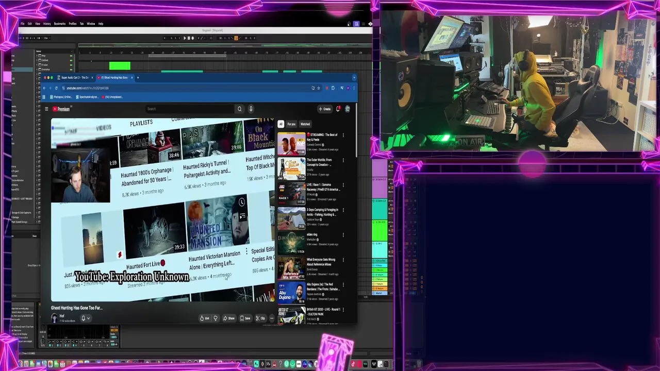Reload the YouTube page
660x371 pixels.
(56, 88)
